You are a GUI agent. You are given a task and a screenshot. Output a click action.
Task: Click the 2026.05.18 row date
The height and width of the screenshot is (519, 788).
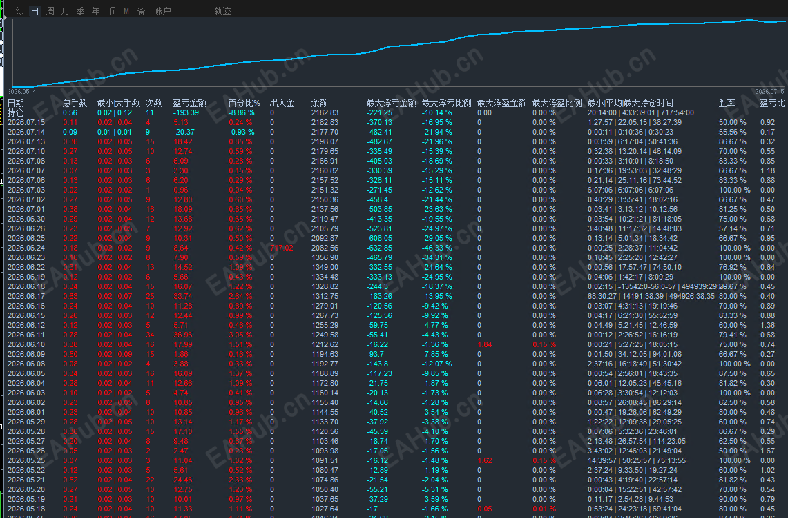26,509
